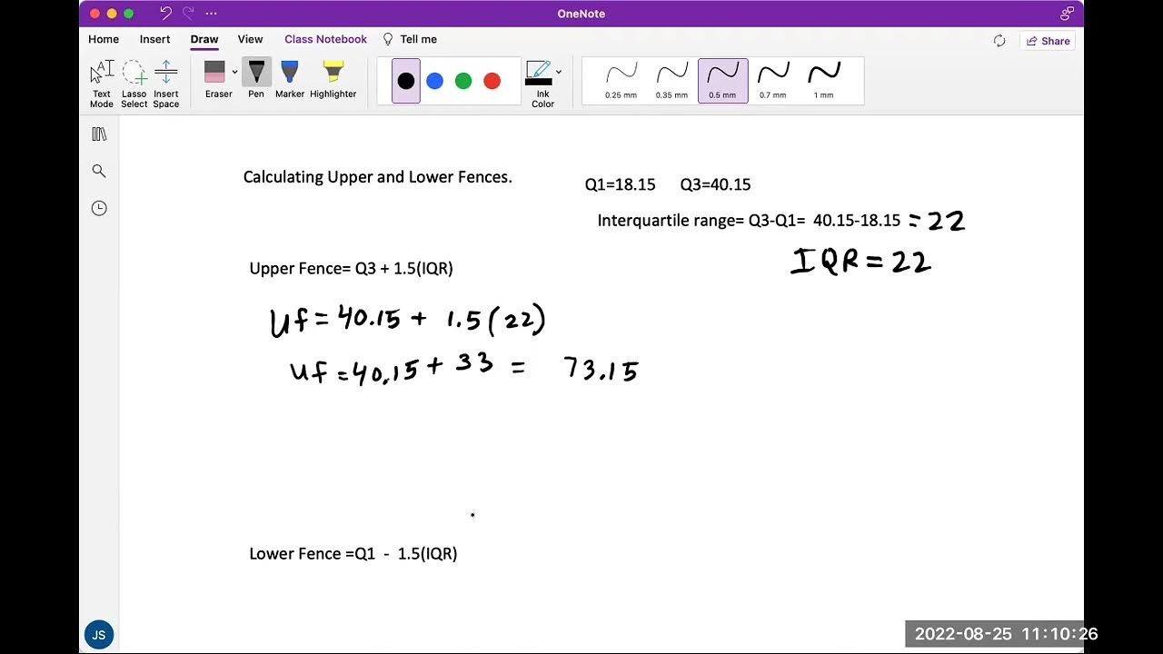The width and height of the screenshot is (1163, 654).
Task: Open the Ink Color picker
Action: coord(540,84)
